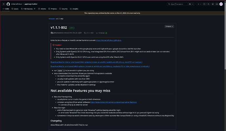Switch to the Projects tab

click(52, 9)
